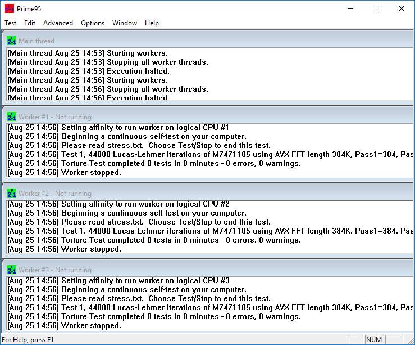Click the NUM indicator in status bar
415x345 pixels.
pos(373,340)
